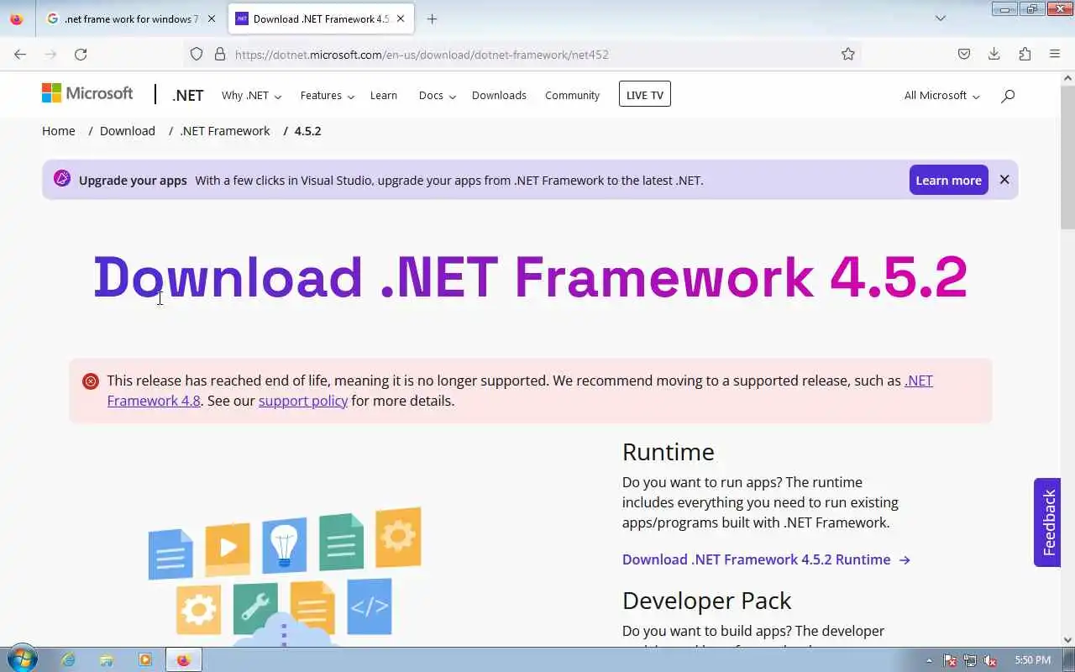Click Download .NET Framework 4.5.2 Runtime link

pos(766,559)
